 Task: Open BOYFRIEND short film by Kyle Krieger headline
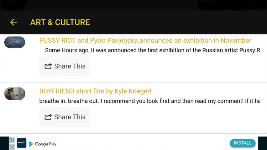pyautogui.click(x=95, y=91)
